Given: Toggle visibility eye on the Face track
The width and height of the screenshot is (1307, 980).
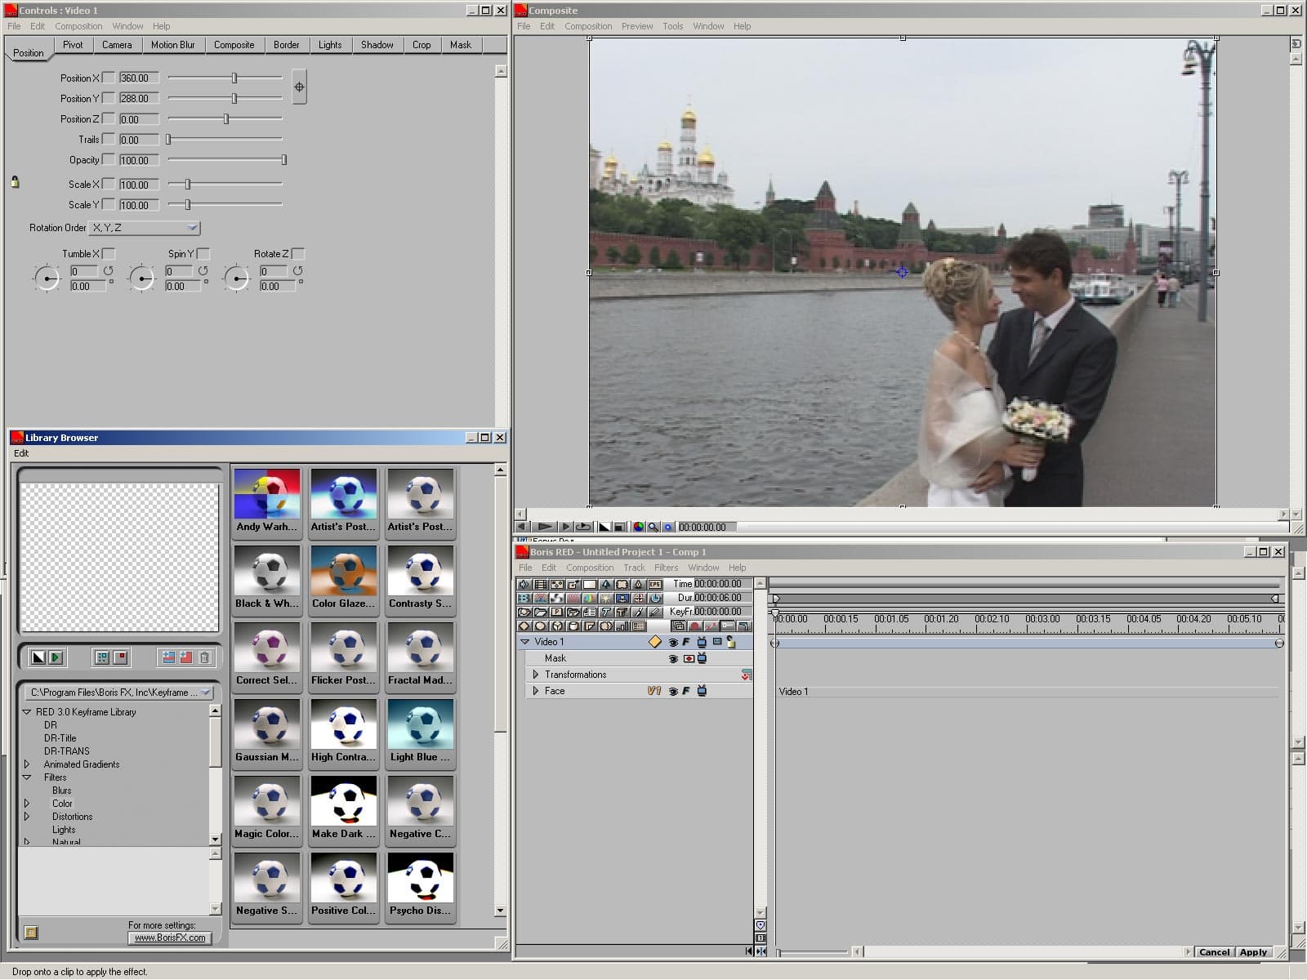Looking at the screenshot, I should [x=673, y=692].
